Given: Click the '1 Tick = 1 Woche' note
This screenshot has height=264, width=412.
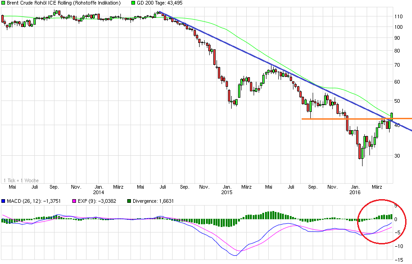Looking at the screenshot, I should tap(21, 180).
